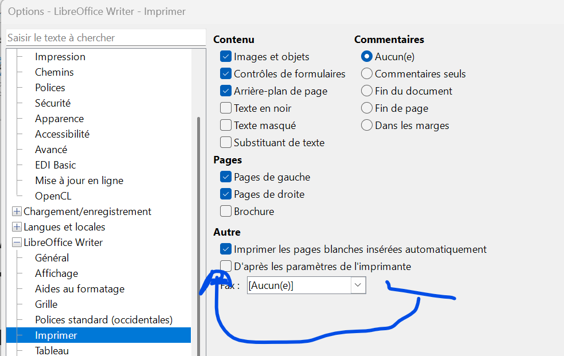The width and height of the screenshot is (564, 356).
Task: Go to the Sécurité options page
Action: point(53,103)
